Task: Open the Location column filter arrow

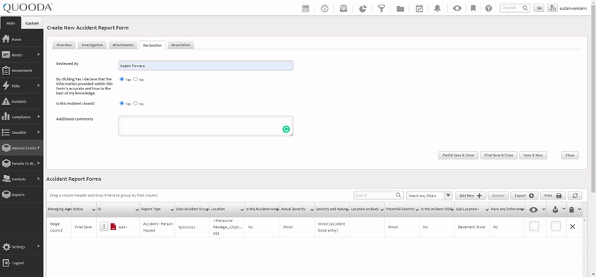Action: click(241, 209)
